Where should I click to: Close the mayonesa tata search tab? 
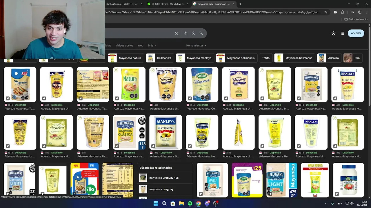pos(234,4)
